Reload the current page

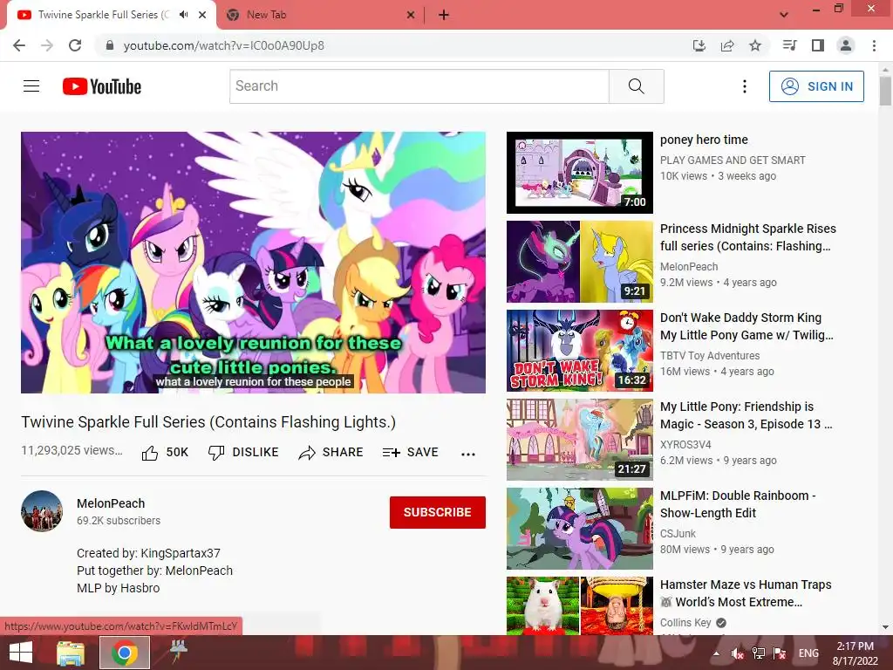click(x=75, y=45)
